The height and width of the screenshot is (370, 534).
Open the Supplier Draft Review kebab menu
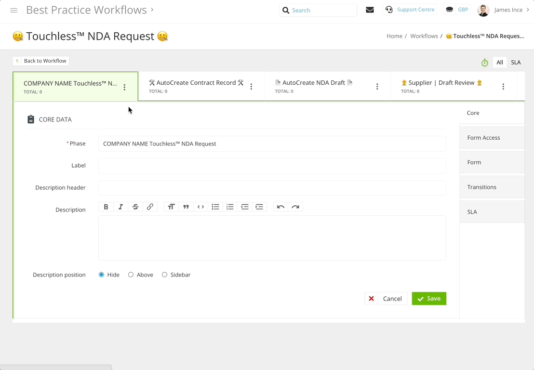point(503,86)
